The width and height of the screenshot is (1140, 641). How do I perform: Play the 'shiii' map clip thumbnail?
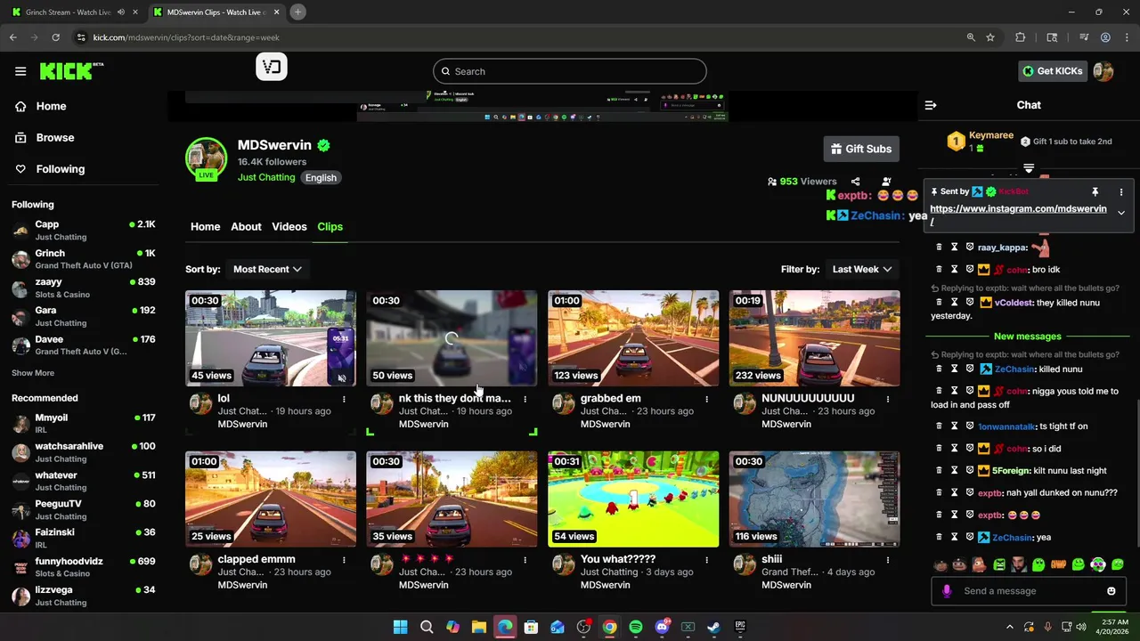tap(814, 499)
